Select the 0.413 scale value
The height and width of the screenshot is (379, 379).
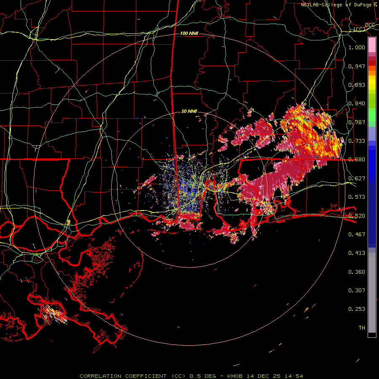tap(357, 253)
